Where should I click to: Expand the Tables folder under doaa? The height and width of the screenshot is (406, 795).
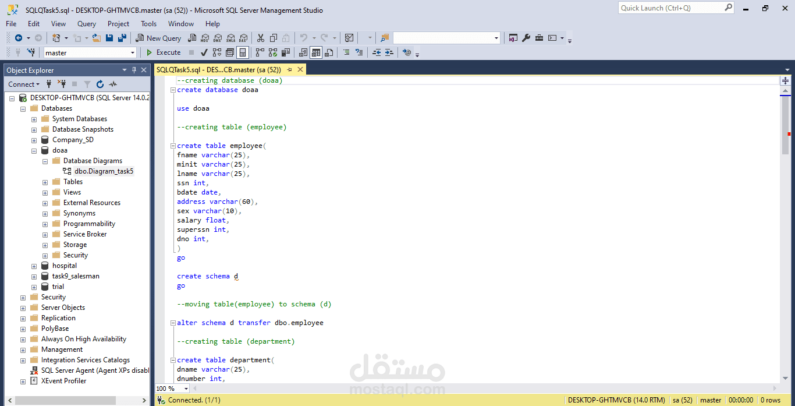tap(45, 182)
